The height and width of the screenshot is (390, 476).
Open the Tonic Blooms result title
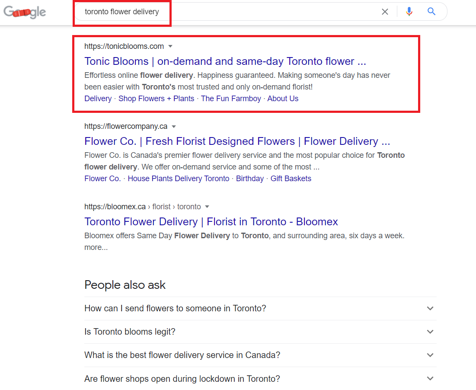[225, 61]
